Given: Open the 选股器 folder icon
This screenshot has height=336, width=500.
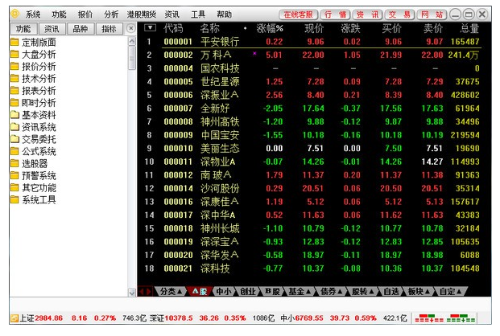Looking at the screenshot, I should click(14, 163).
